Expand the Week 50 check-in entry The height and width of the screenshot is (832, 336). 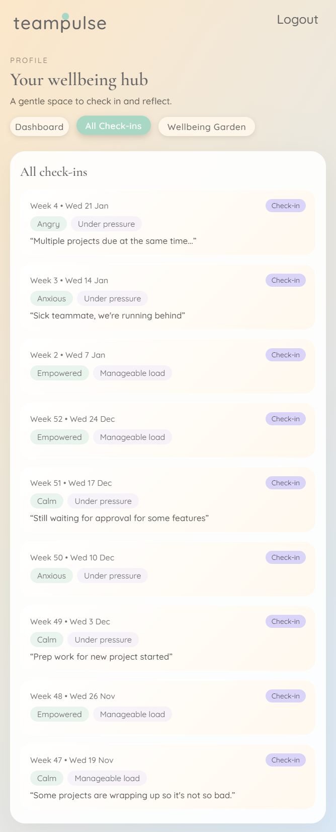[168, 569]
